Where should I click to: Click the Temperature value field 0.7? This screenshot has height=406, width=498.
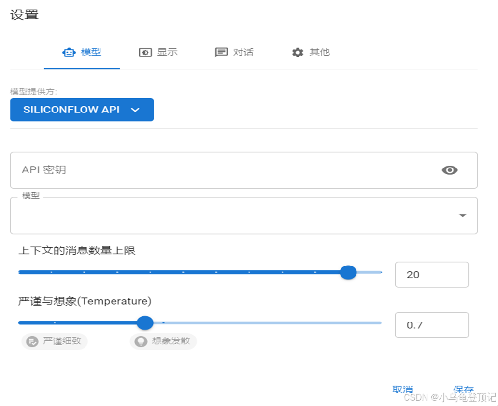[432, 325]
